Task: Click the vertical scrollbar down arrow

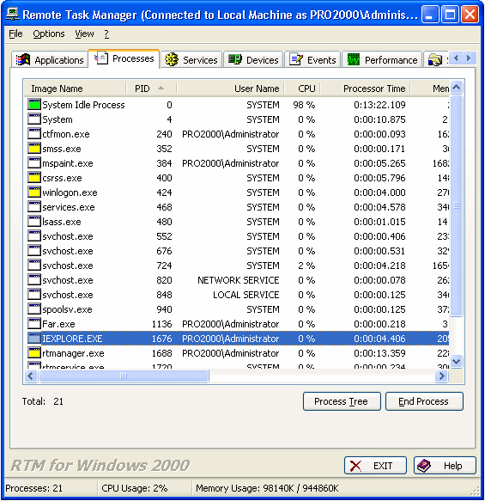Action: tap(457, 362)
